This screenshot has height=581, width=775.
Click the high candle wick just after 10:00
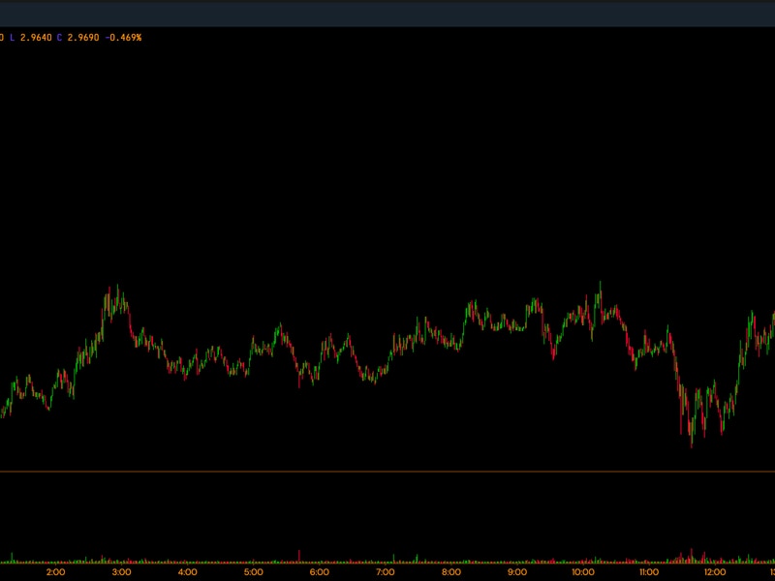click(600, 289)
